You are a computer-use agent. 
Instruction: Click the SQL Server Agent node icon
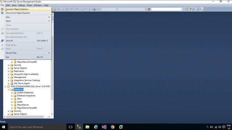pyautogui.click(x=12, y=83)
